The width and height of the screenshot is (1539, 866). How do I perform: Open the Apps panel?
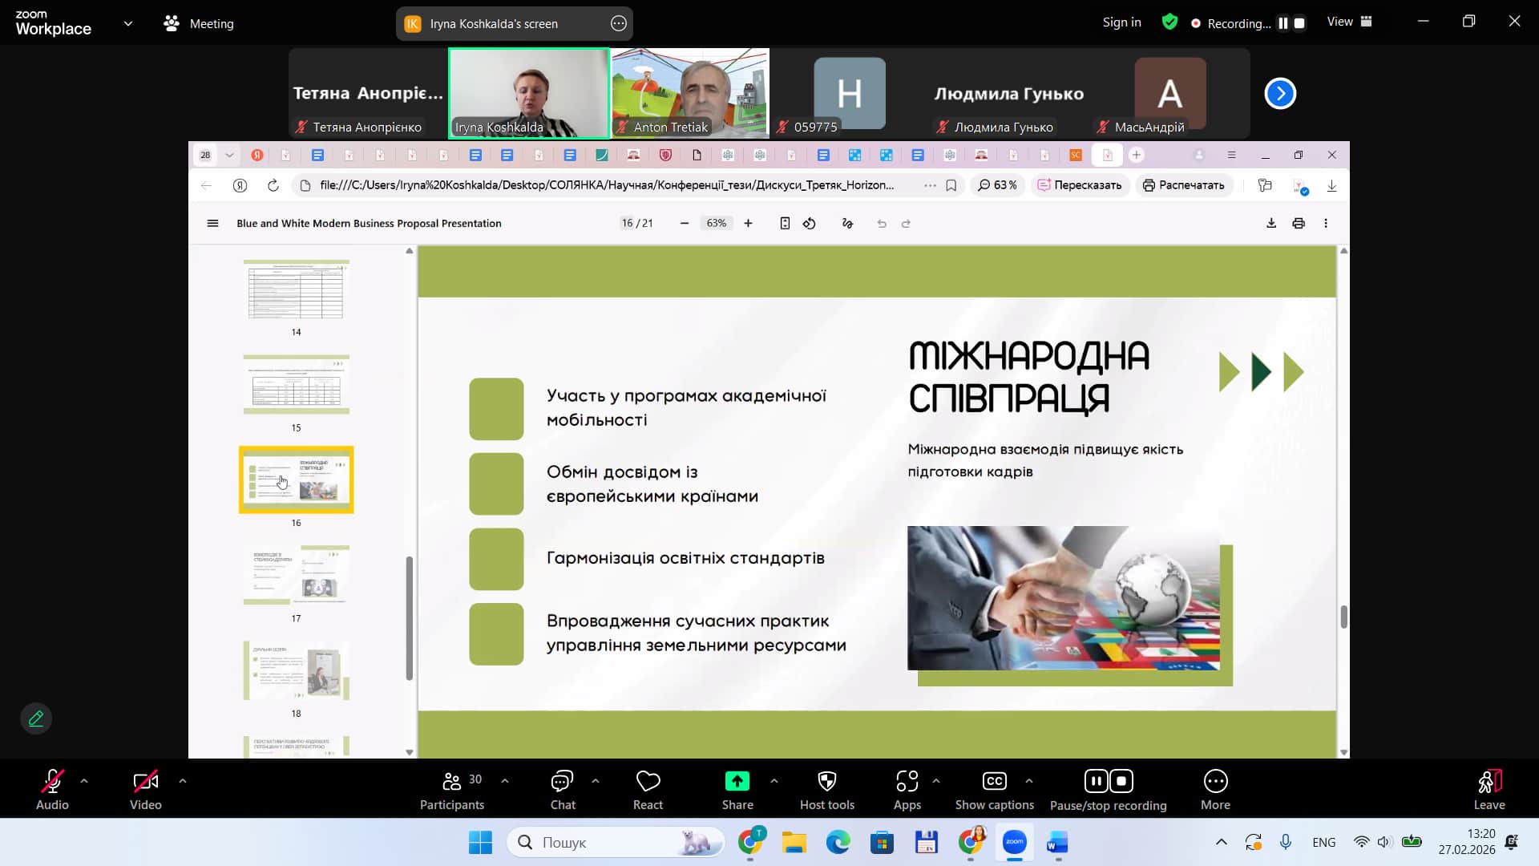(x=907, y=782)
